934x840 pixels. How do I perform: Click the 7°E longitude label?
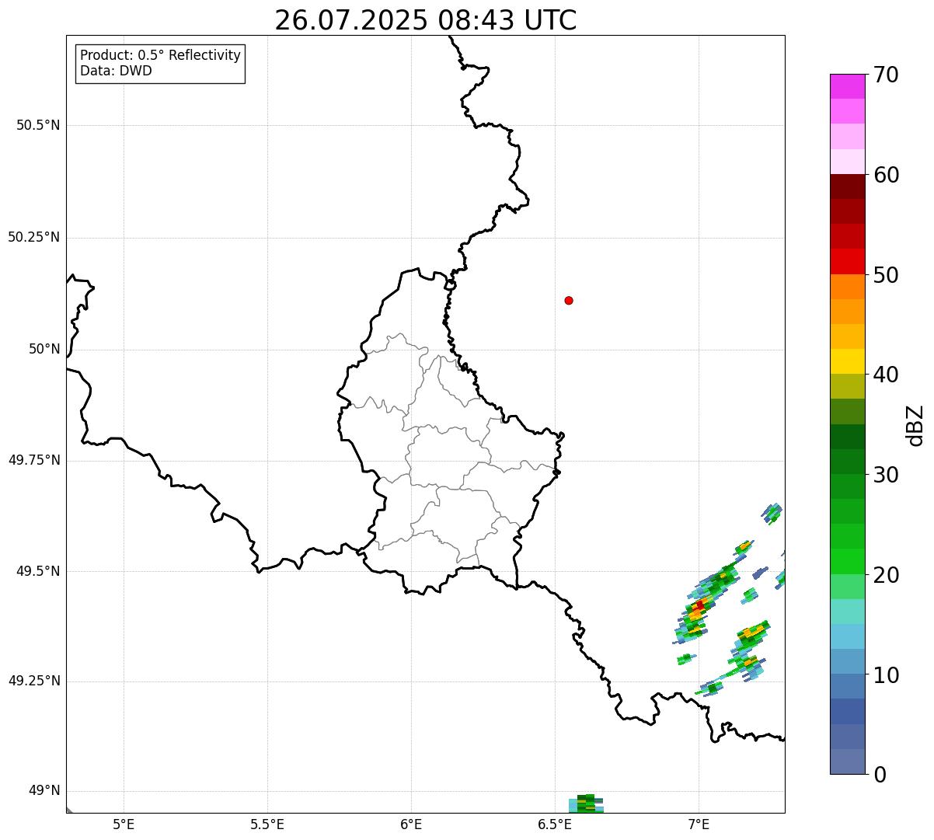(x=699, y=824)
